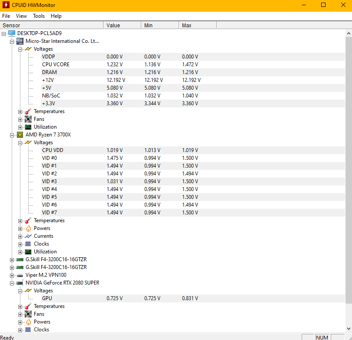
Task: Expand the first G.Skill F4-3200C16 entry
Action: [12, 259]
